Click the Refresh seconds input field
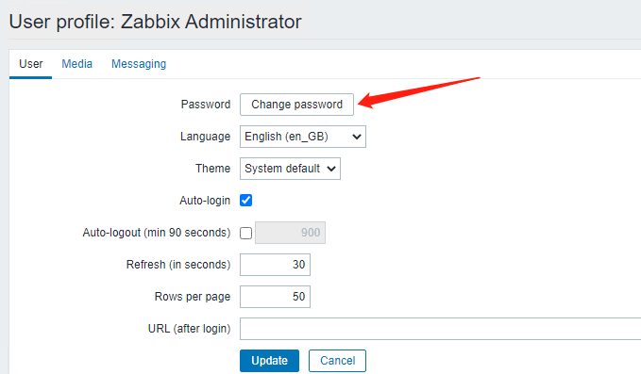The width and height of the screenshot is (641, 374). point(275,265)
